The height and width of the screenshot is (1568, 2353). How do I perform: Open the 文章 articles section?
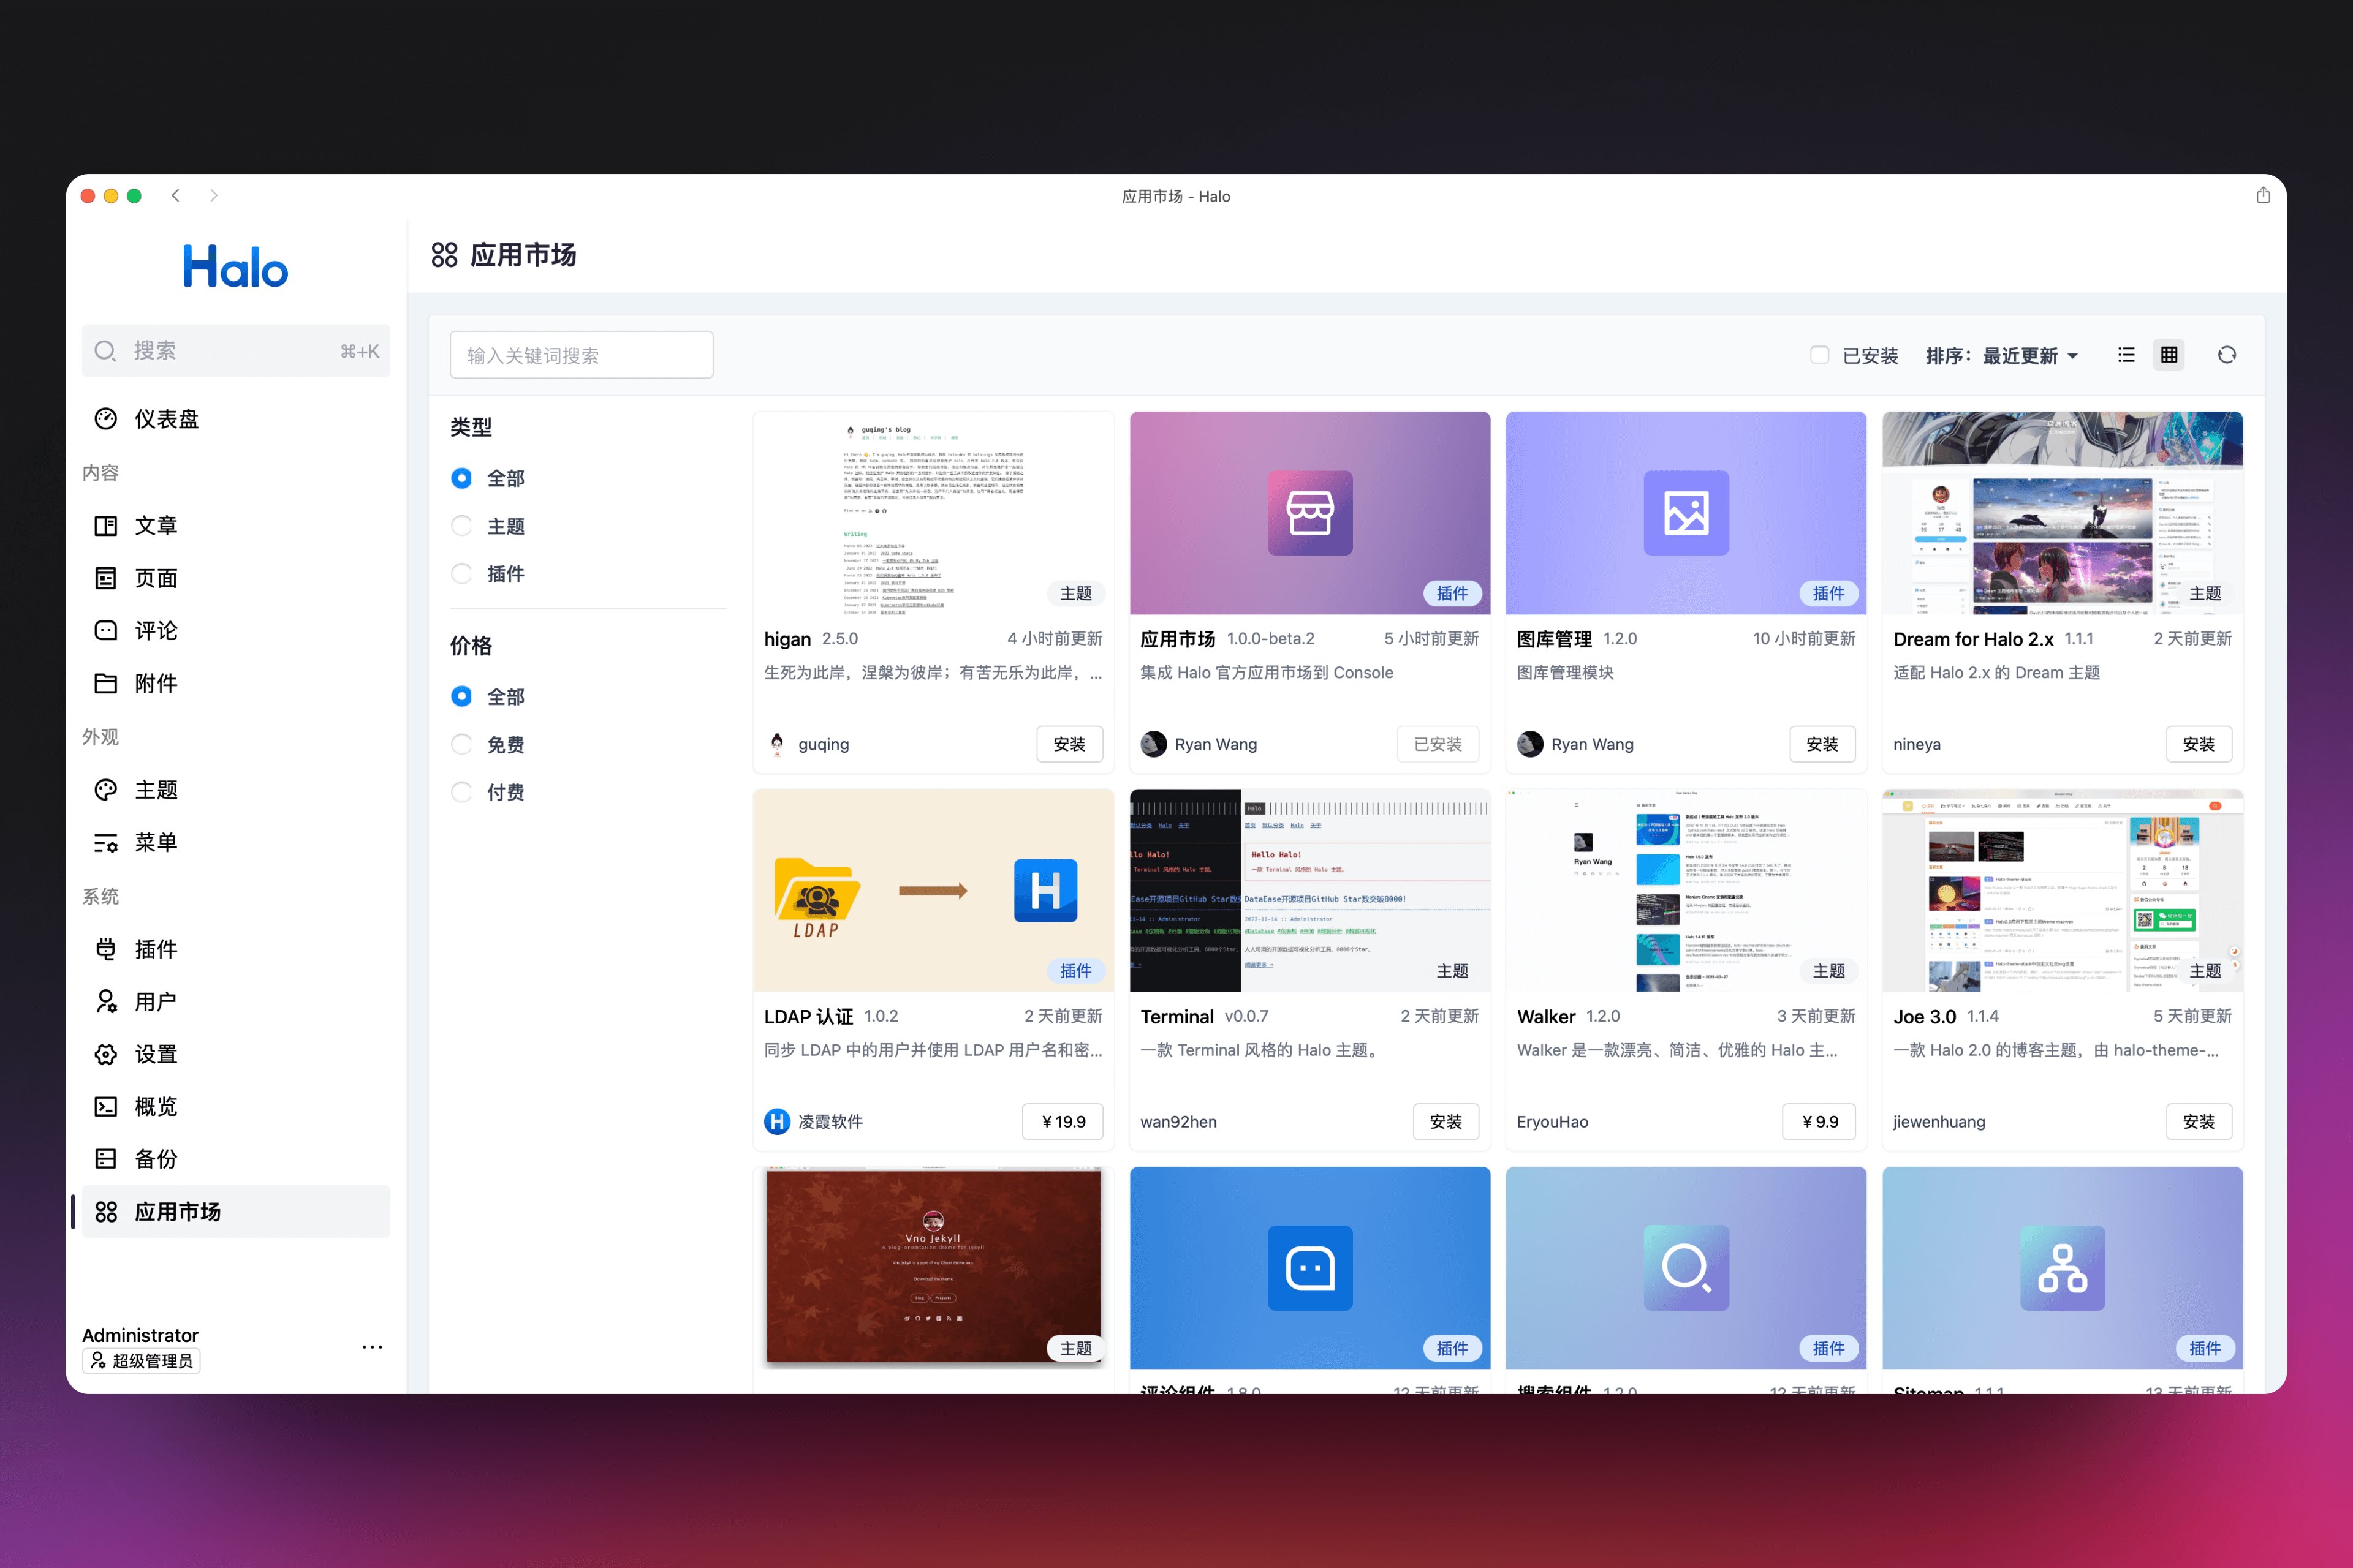click(x=157, y=525)
